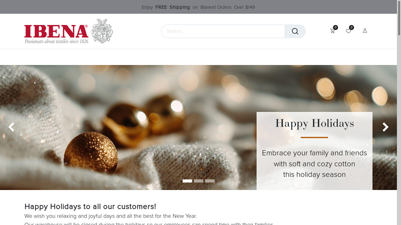This screenshot has height=225, width=401.
Task: Click the magnifying glass search button
Action: click(295, 31)
